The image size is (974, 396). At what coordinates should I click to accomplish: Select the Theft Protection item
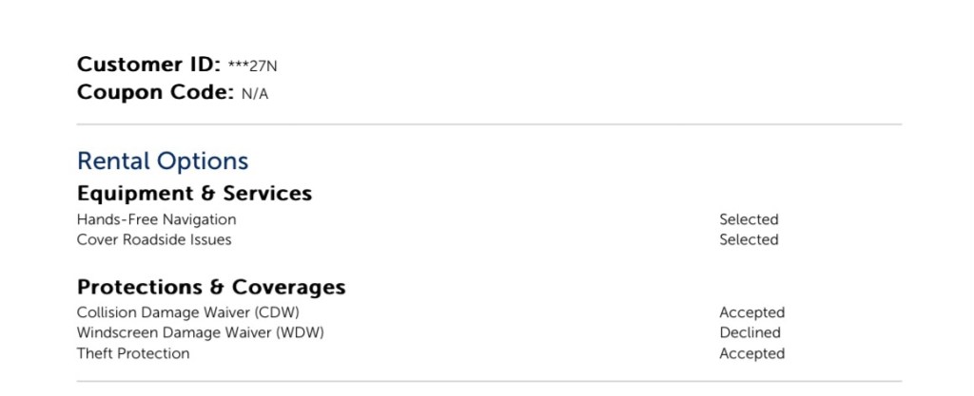coord(133,353)
